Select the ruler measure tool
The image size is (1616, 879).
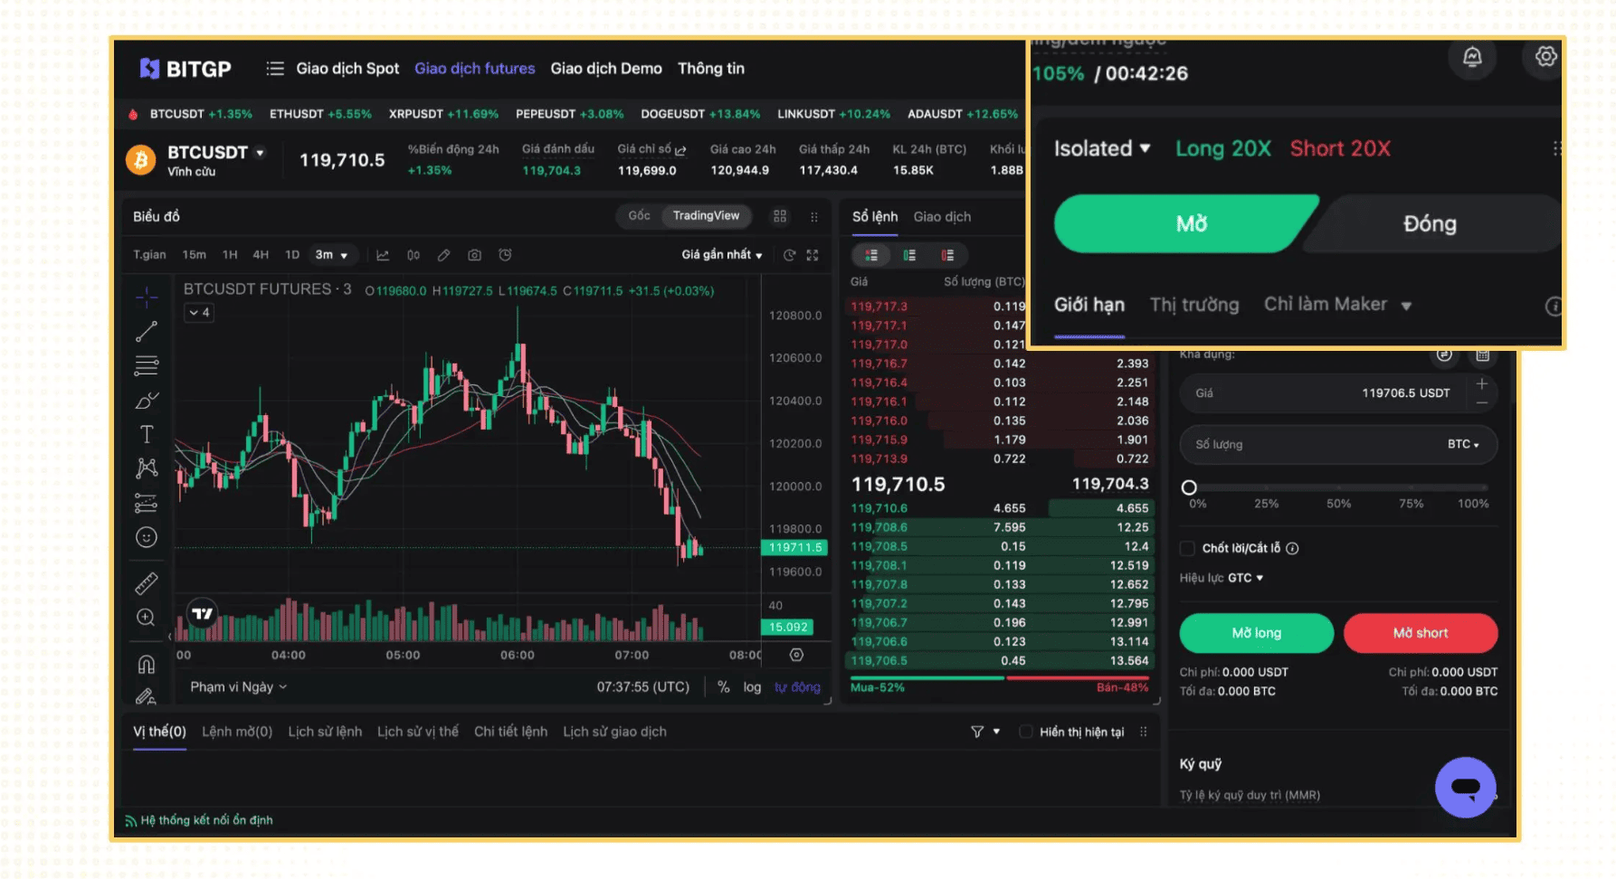click(146, 583)
